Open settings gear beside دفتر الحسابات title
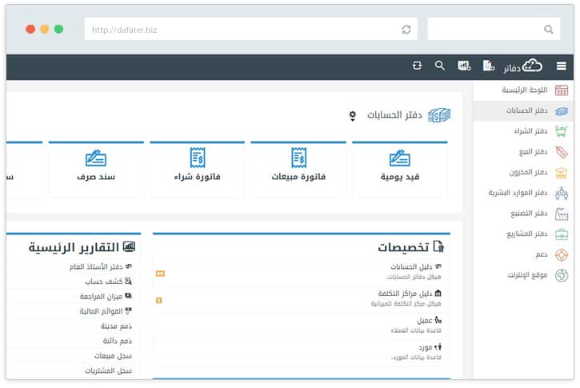The height and width of the screenshot is (388, 580). [351, 116]
